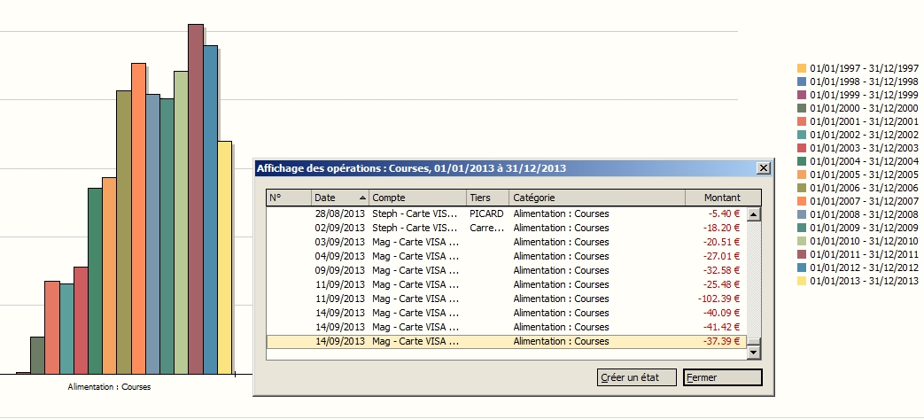Click the 1997 legend color swatch
This screenshot has width=924, height=419.
tap(802, 68)
